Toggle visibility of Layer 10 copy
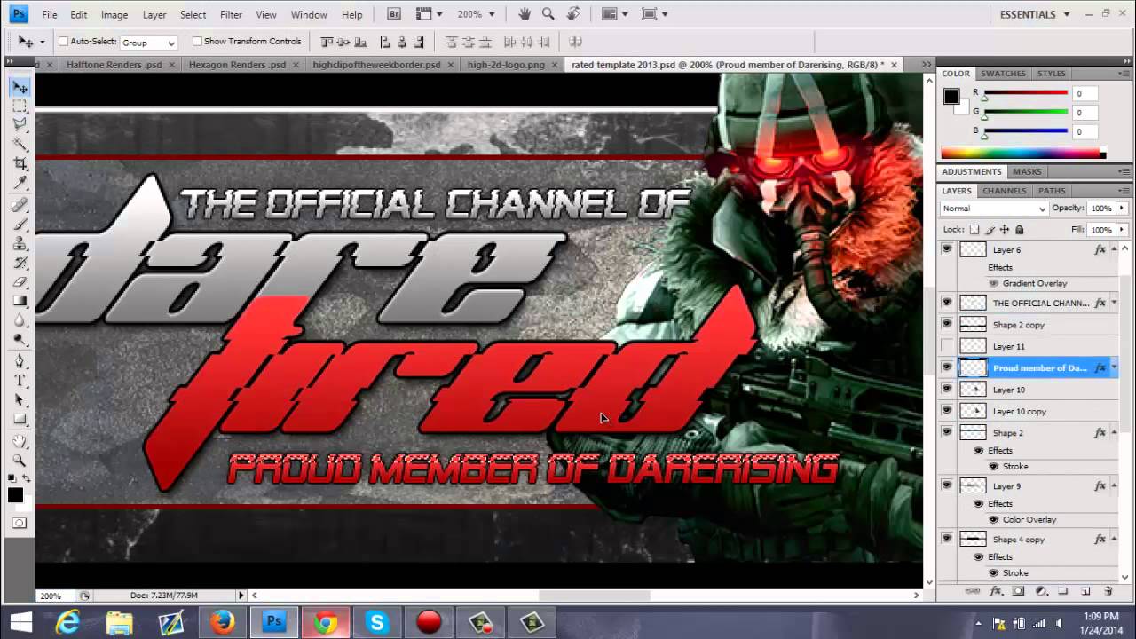 pos(947,410)
